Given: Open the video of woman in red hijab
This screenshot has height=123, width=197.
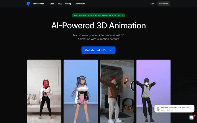Looking at the screenshot, I should pos(44,91).
